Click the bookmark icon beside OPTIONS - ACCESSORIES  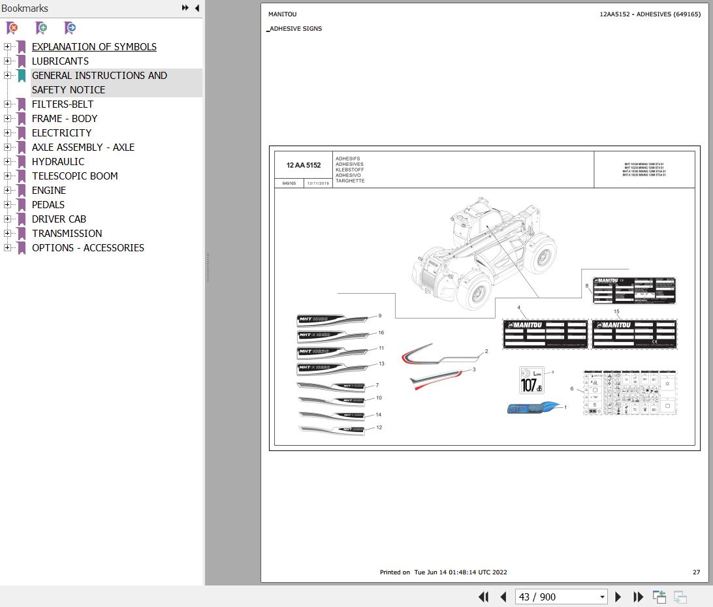(22, 248)
